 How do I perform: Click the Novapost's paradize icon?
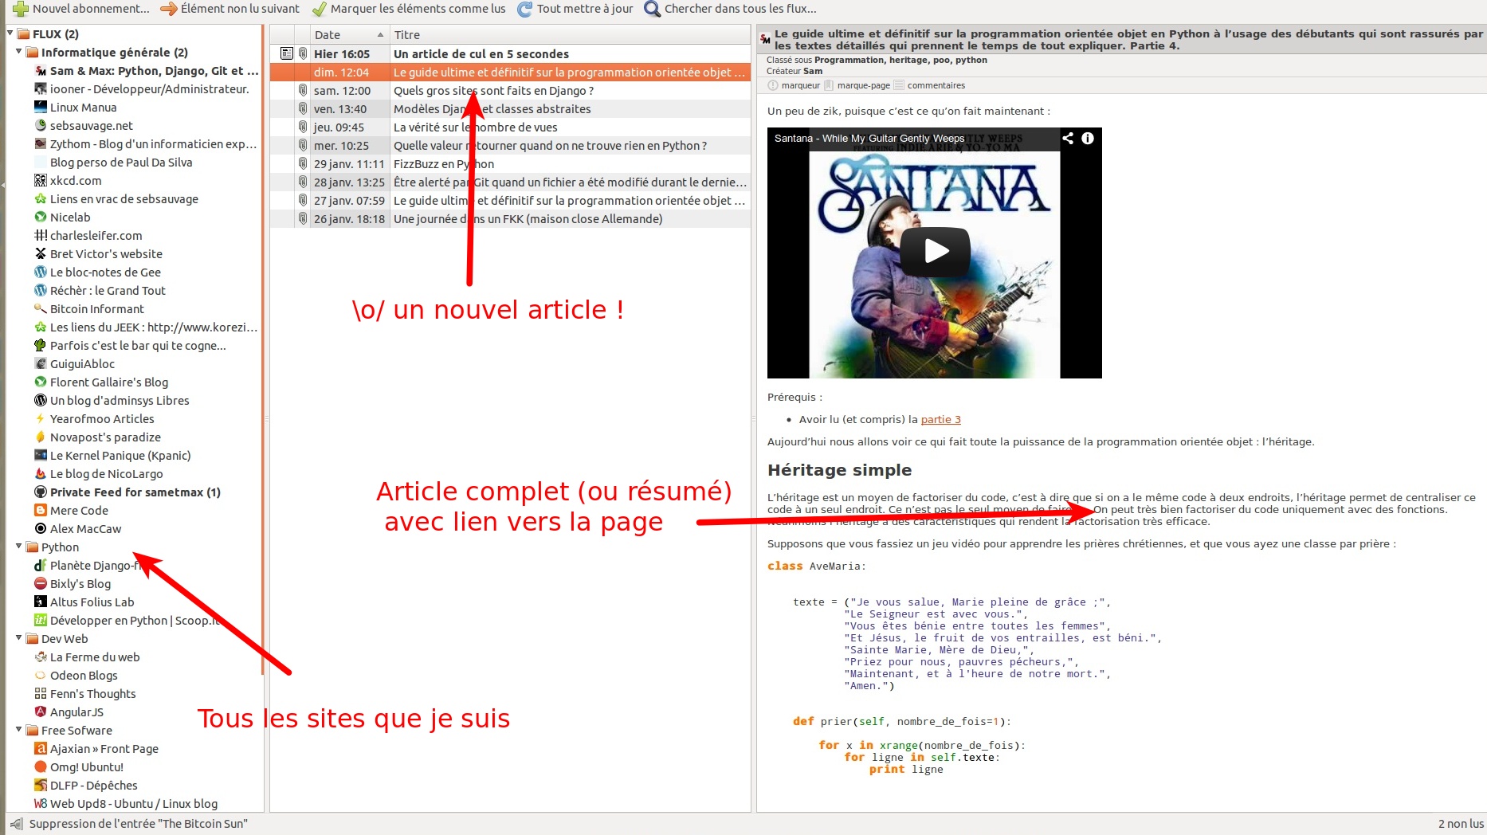coord(41,437)
